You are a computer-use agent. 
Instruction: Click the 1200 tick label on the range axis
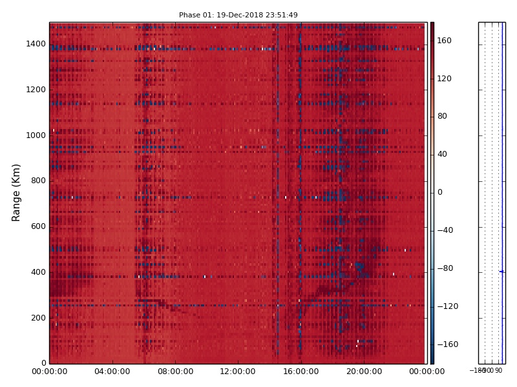coord(36,90)
